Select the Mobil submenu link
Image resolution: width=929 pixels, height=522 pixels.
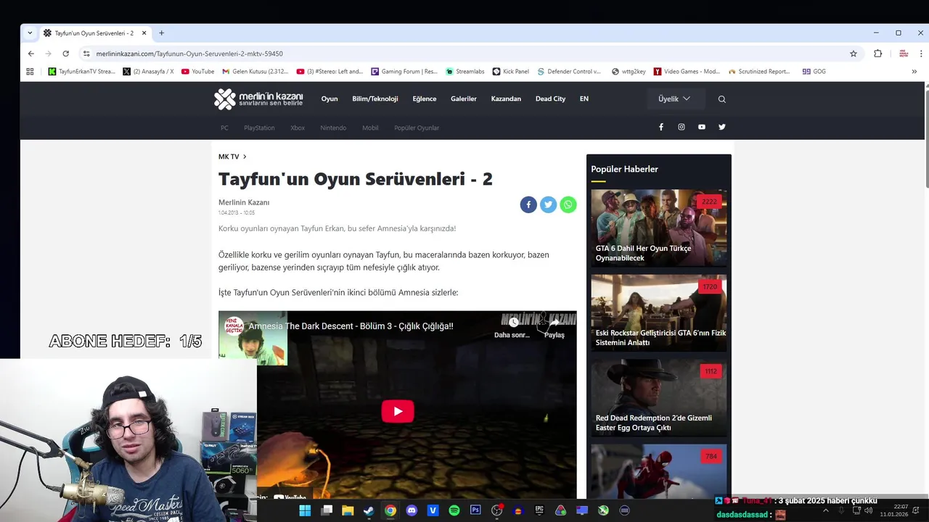370,128
